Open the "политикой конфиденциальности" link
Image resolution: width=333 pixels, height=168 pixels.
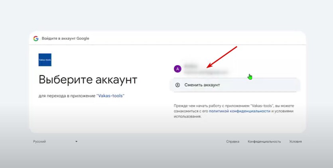(x=240, y=112)
